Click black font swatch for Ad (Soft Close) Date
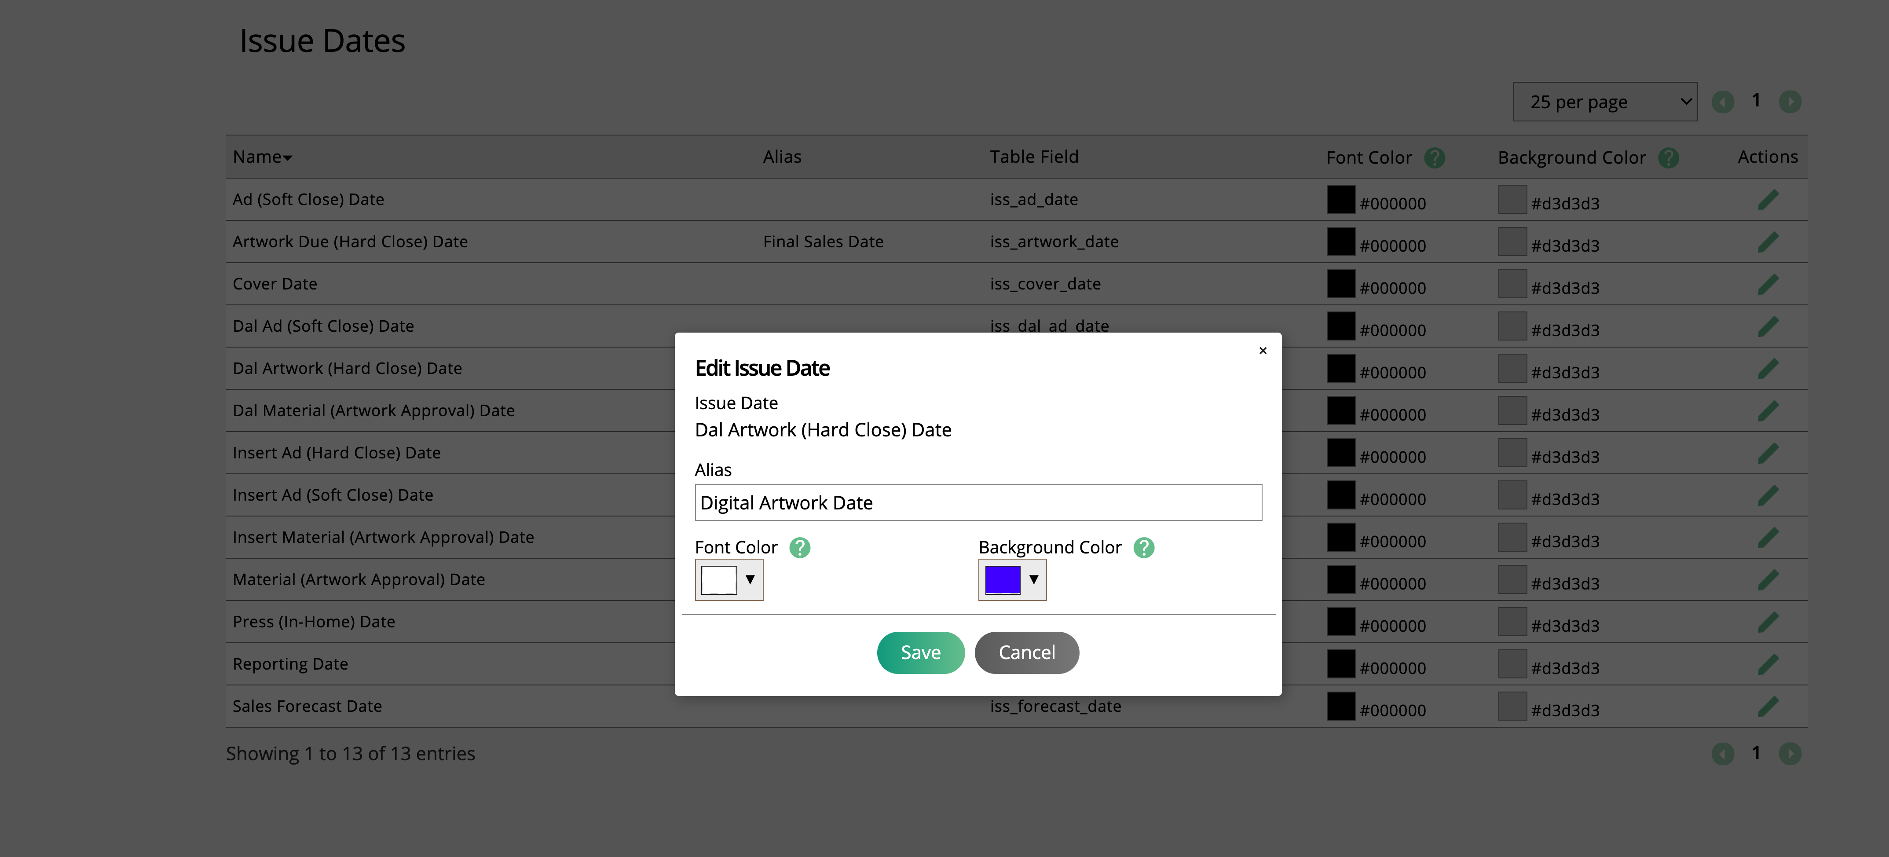The image size is (1889, 857). pyautogui.click(x=1340, y=199)
